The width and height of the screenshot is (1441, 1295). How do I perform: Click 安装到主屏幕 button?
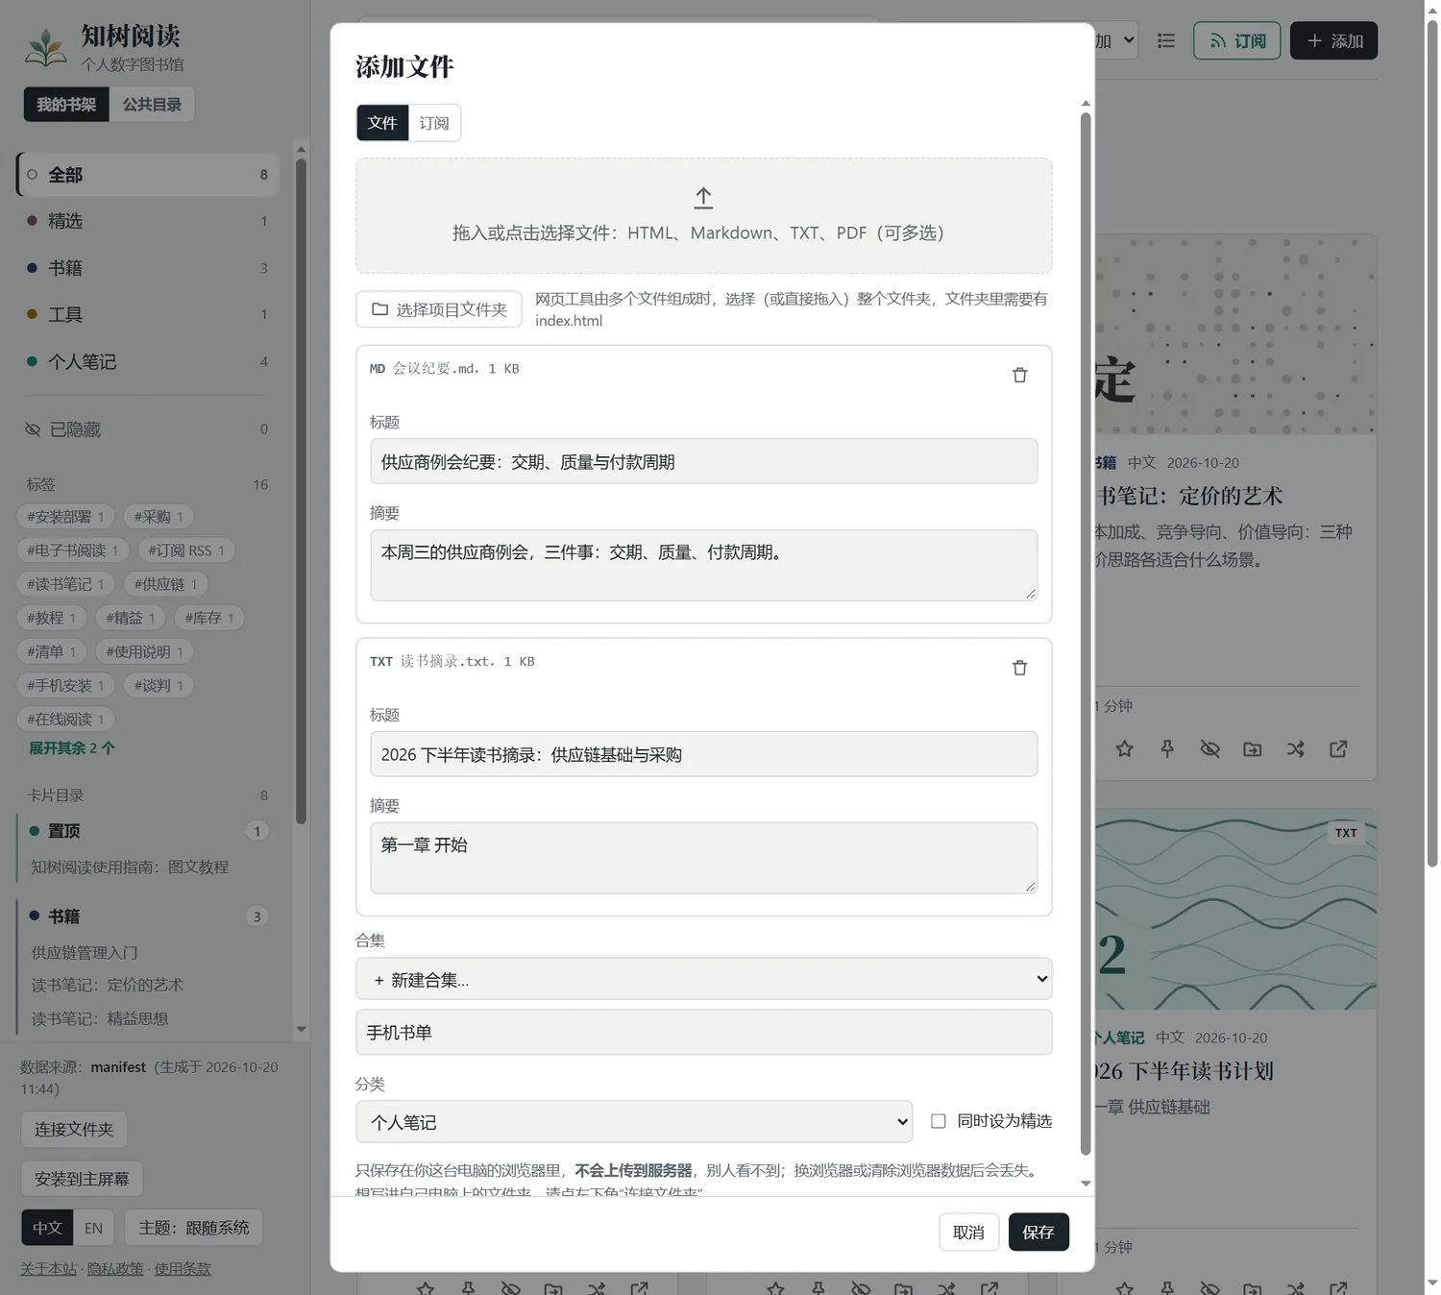(82, 1179)
